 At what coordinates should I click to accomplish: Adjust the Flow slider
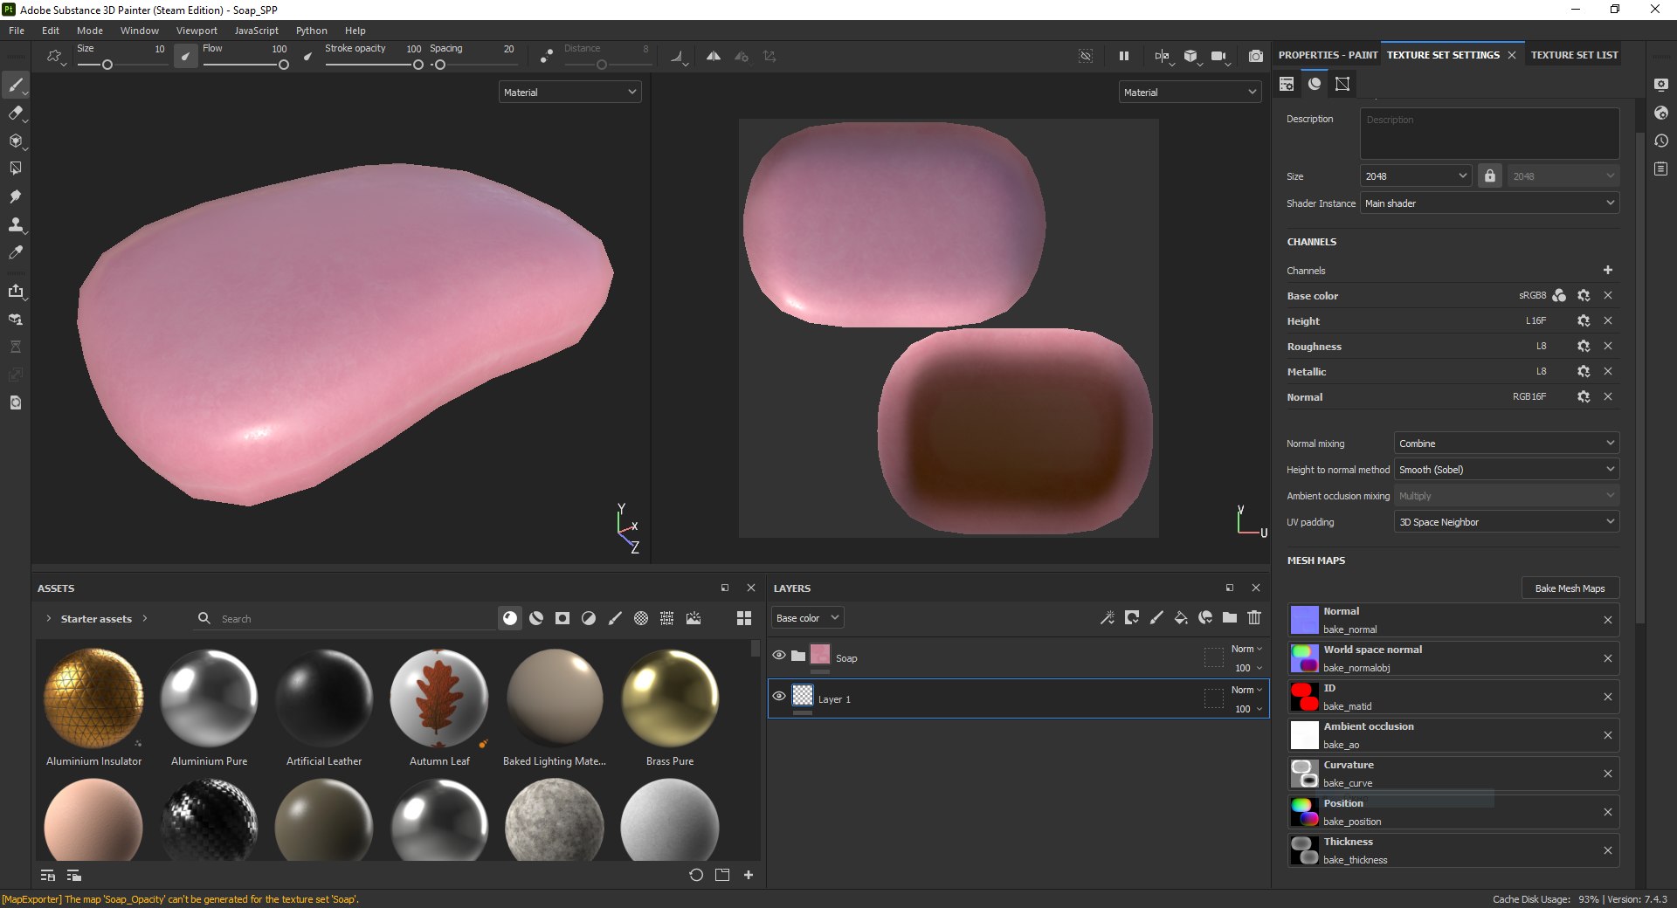(245, 65)
